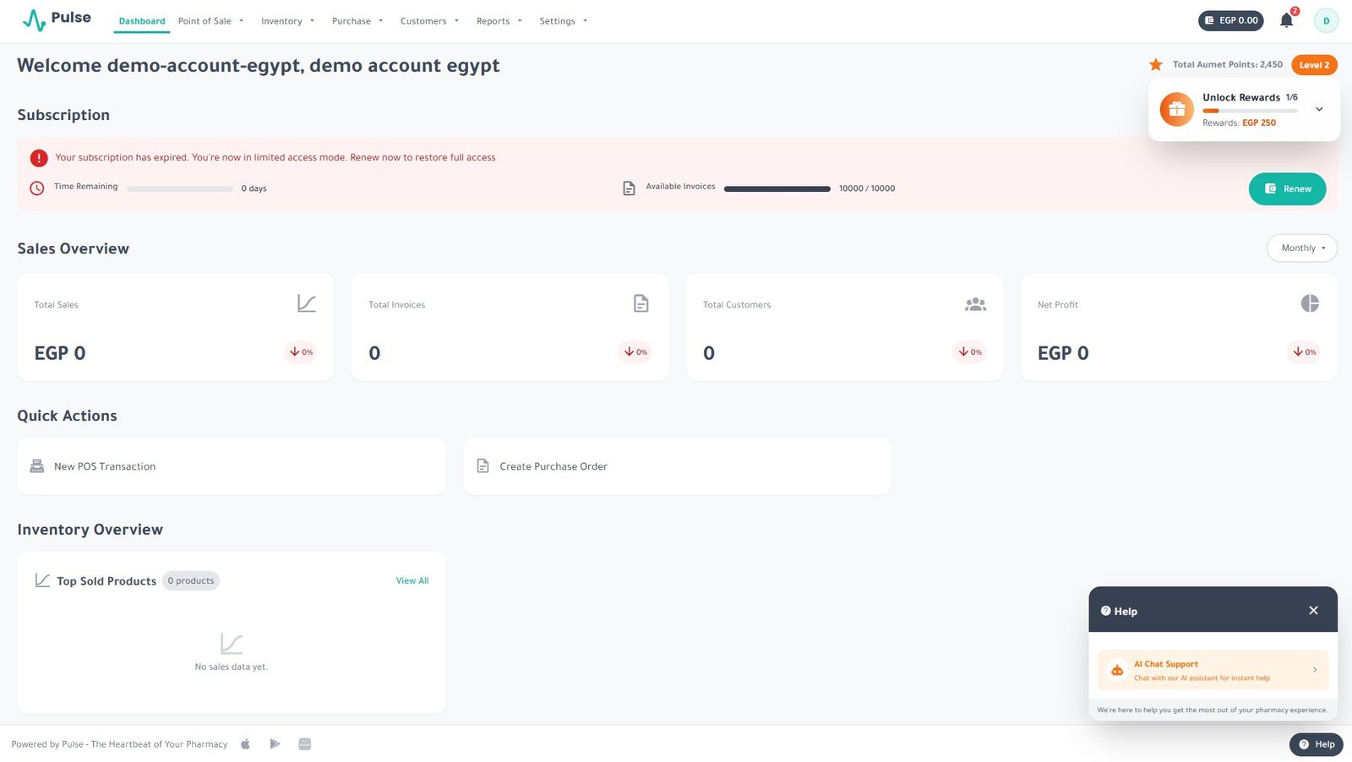Click the orange gift rewards icon
Screen dimensions: 1352x762
click(1176, 110)
